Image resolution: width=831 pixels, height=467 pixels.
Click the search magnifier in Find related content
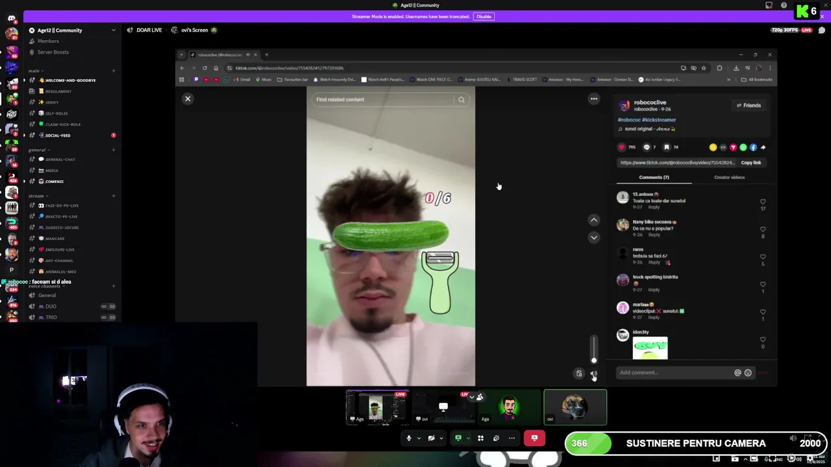click(462, 99)
